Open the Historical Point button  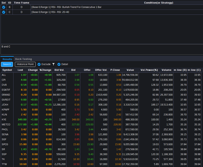click(x=25, y=64)
